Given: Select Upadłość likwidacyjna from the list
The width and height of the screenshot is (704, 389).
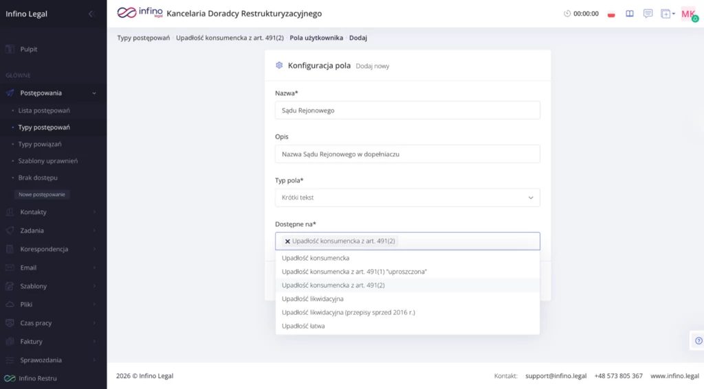Looking at the screenshot, I should (x=313, y=299).
